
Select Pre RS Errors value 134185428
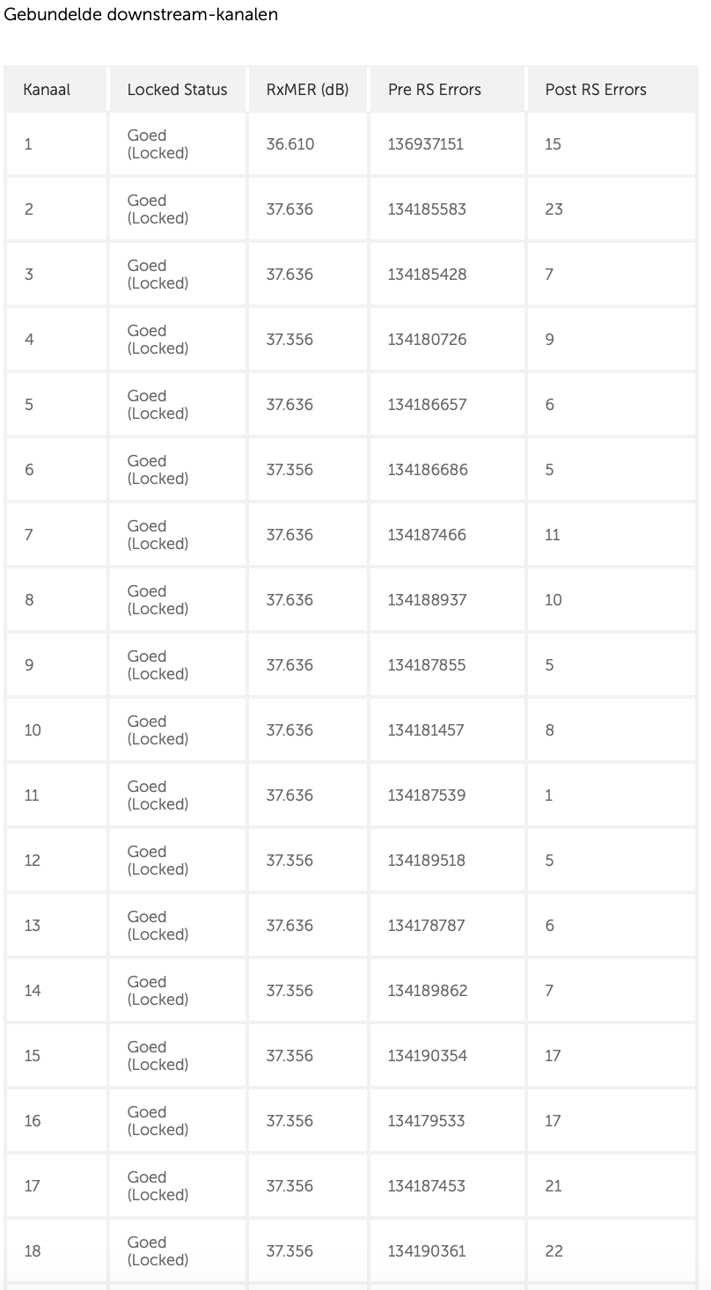click(x=427, y=275)
